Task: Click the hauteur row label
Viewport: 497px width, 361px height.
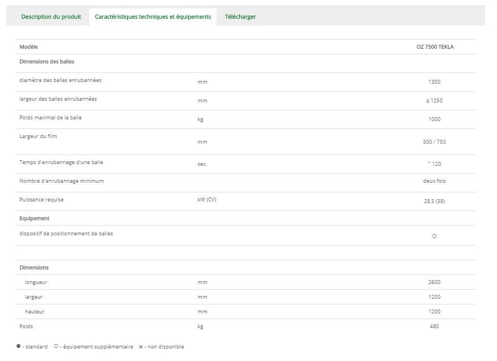Action: click(34, 311)
